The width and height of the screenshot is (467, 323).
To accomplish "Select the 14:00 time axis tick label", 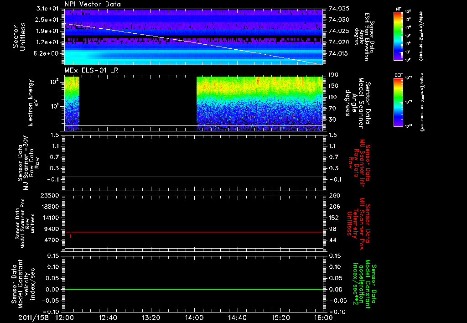I will 194,318.
